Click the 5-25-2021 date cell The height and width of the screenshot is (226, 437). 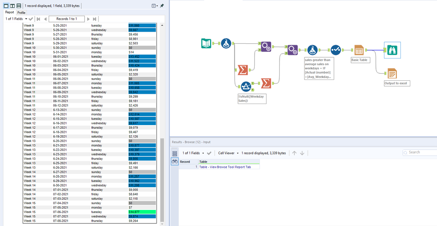coord(60,25)
